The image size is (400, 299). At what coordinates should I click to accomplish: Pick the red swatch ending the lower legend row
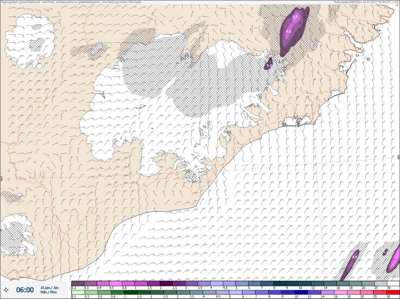point(393,292)
